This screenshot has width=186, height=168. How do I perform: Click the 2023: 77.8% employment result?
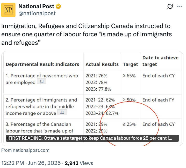click(x=98, y=89)
